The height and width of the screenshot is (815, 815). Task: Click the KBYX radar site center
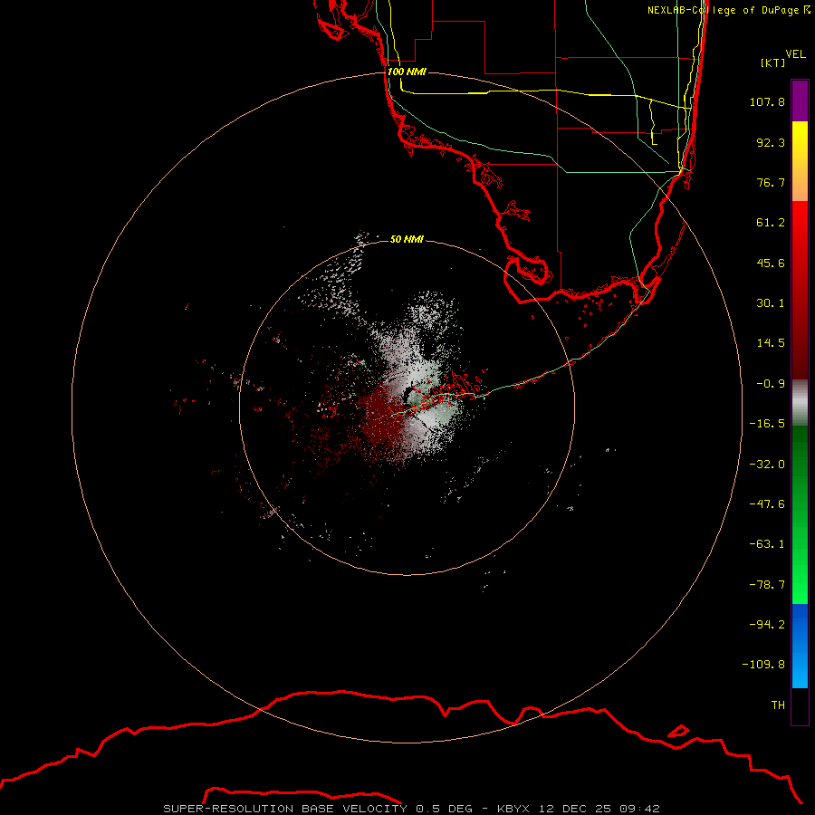407,407
